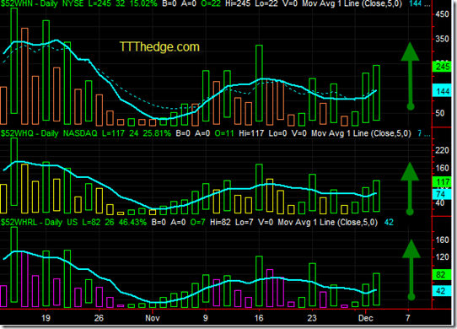
Task: Click the Nov label on time axis
Action: (153, 318)
